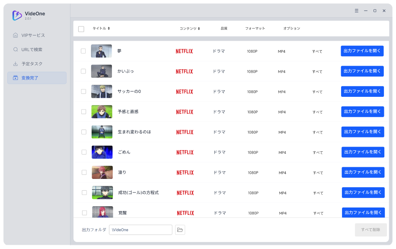Browse output folder with folder icon
The width and height of the screenshot is (396, 249).
[x=180, y=230]
